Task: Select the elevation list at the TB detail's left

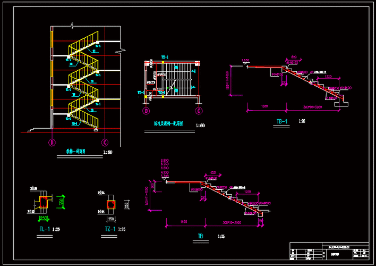Action: 165,168
